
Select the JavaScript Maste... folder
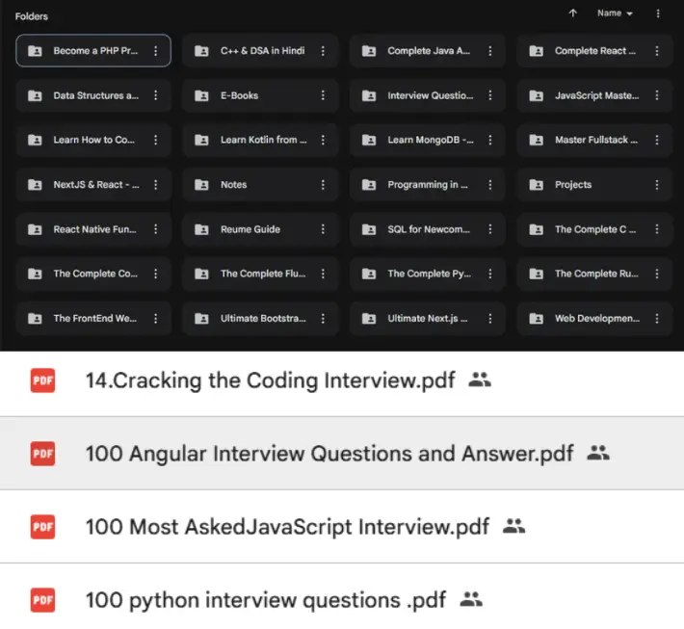(x=594, y=95)
